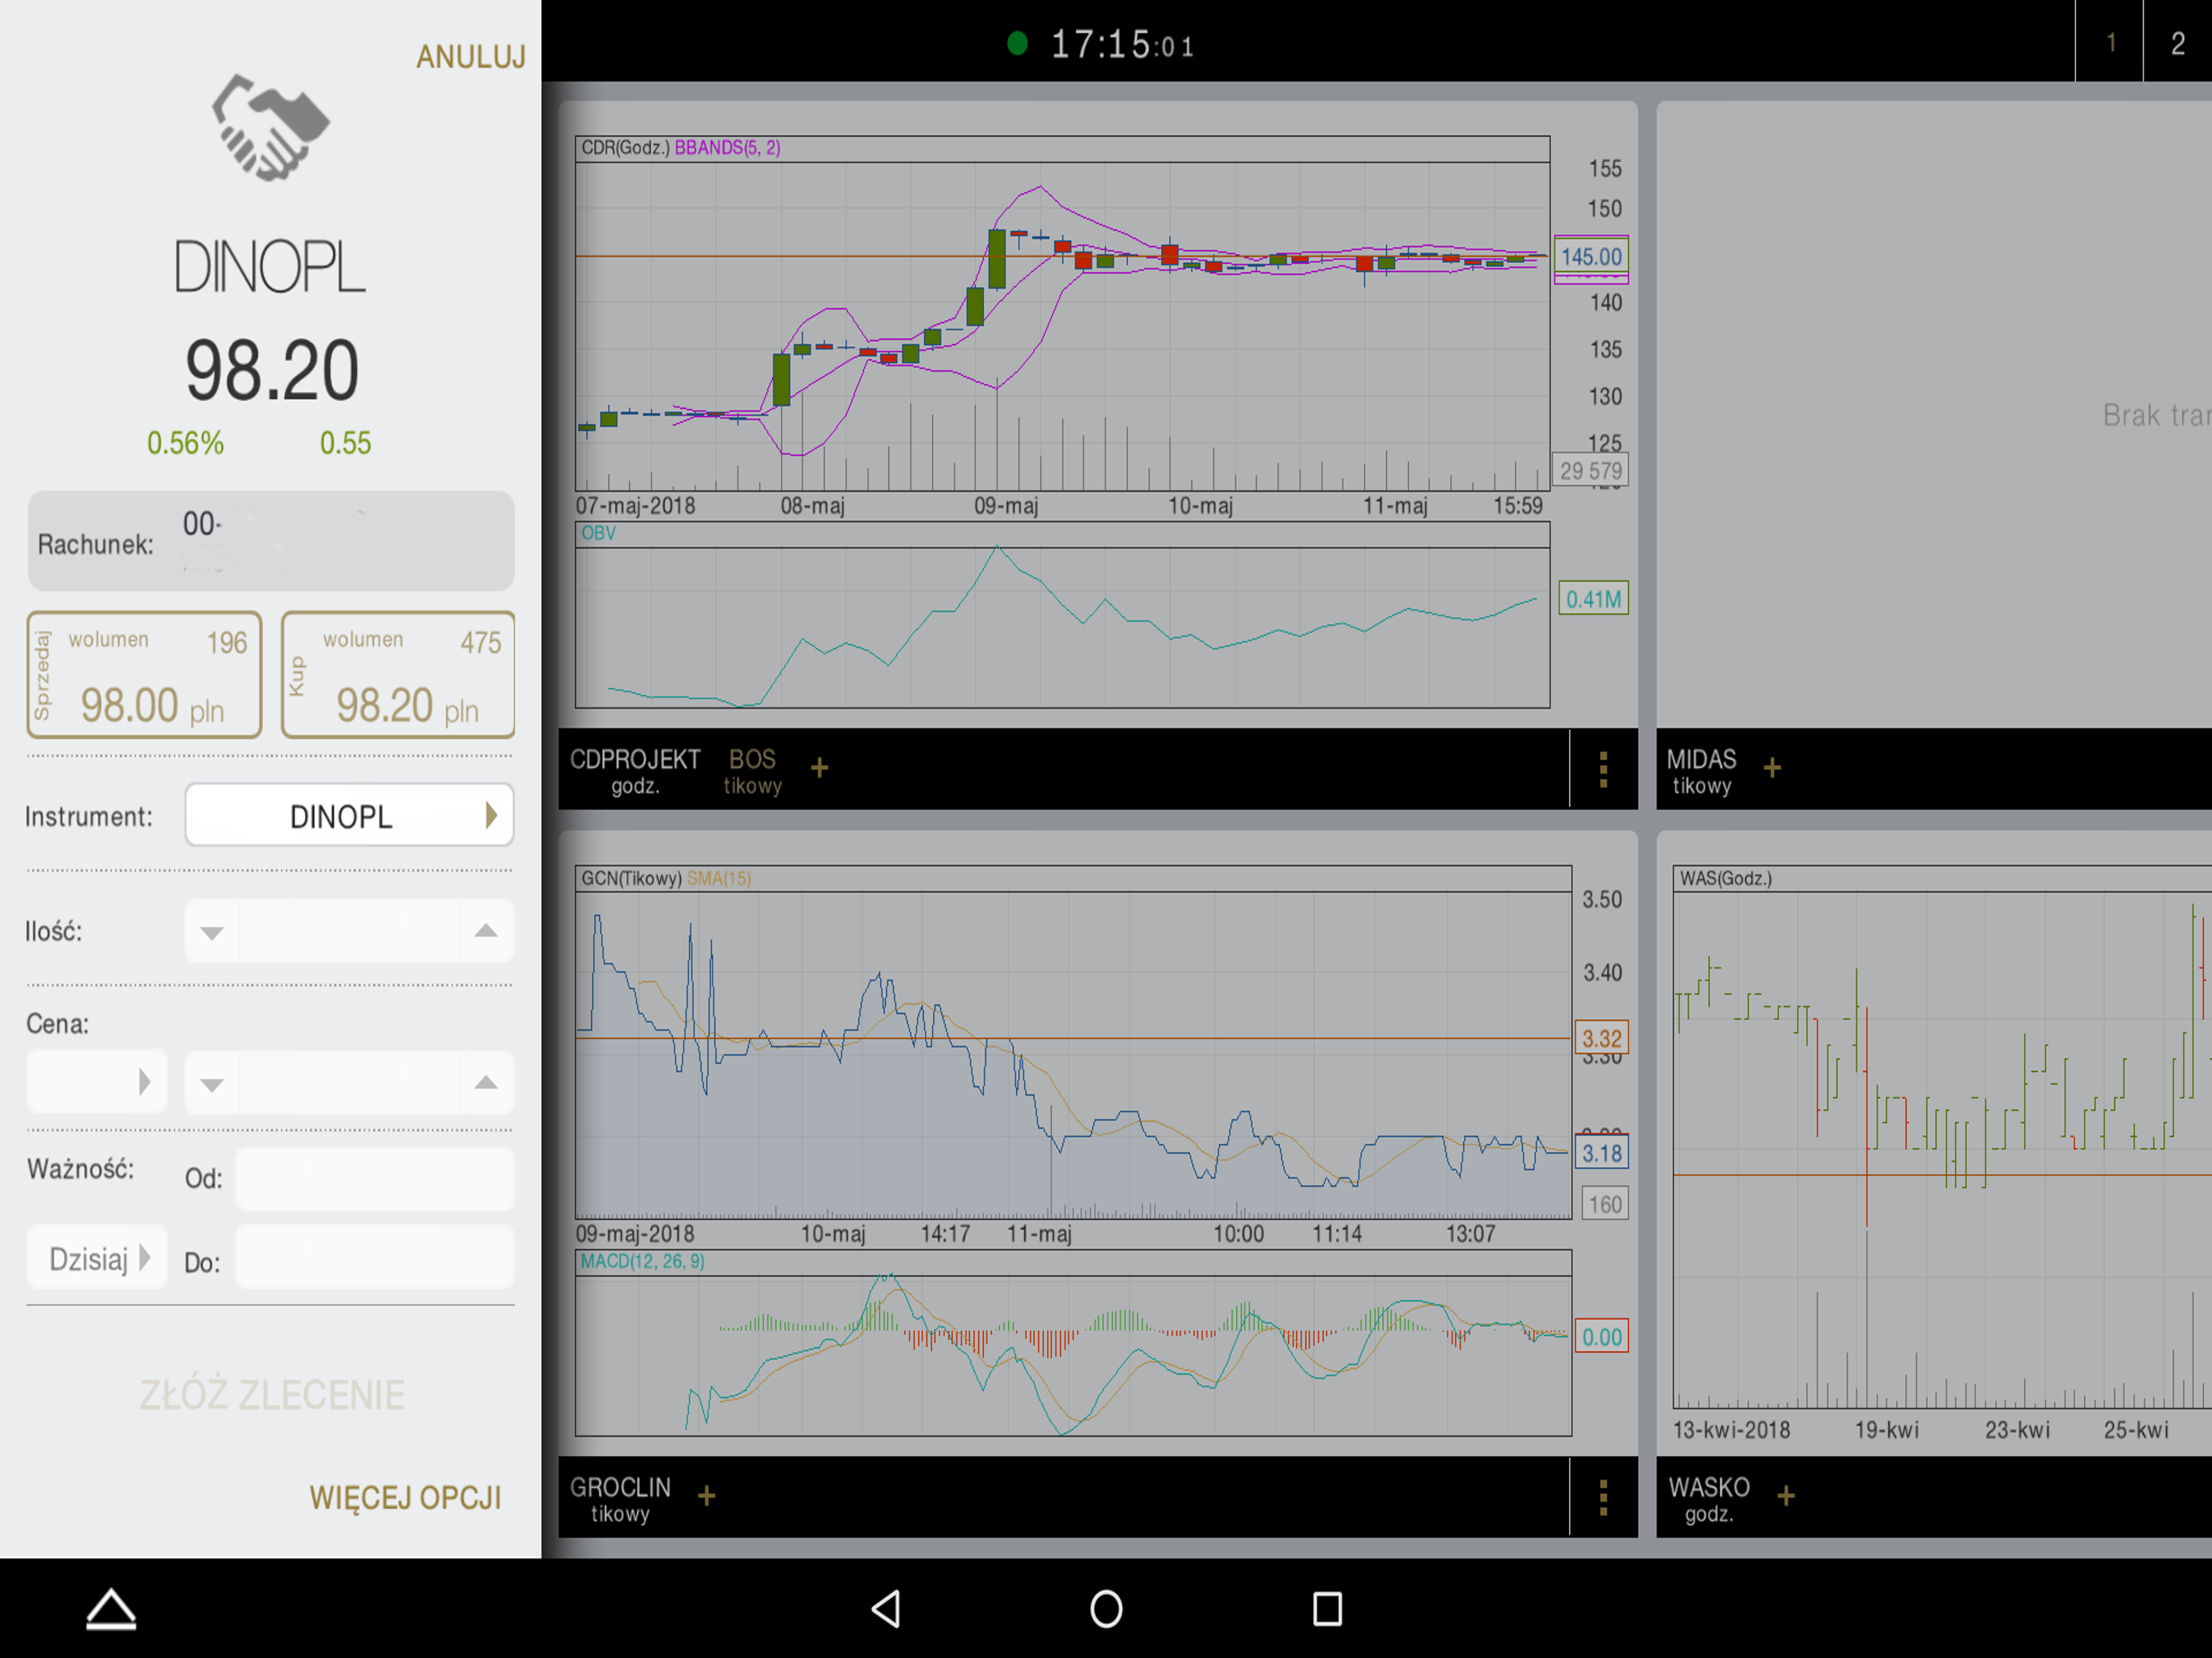This screenshot has height=1658, width=2212.
Task: Tap the up-arrow drawer icon in nav bar
Action: (x=111, y=1609)
